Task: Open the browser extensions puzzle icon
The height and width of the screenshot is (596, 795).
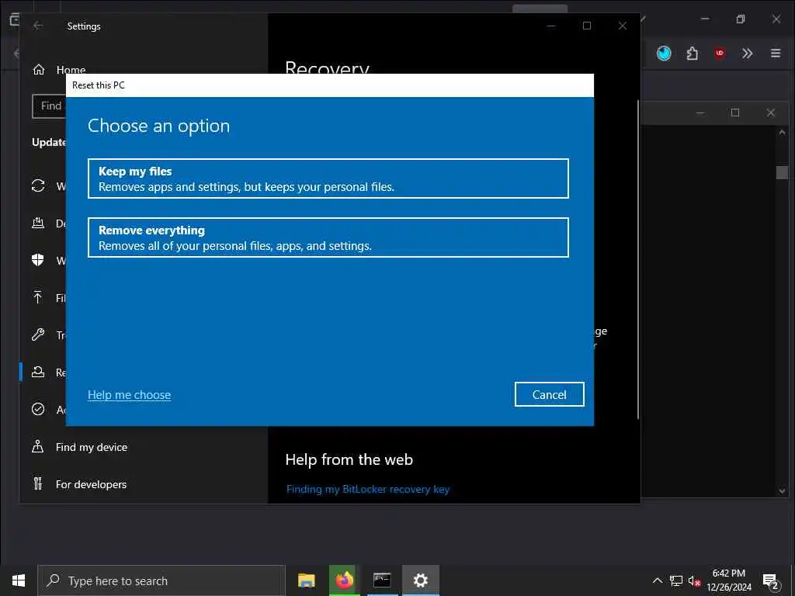Action: (x=692, y=54)
